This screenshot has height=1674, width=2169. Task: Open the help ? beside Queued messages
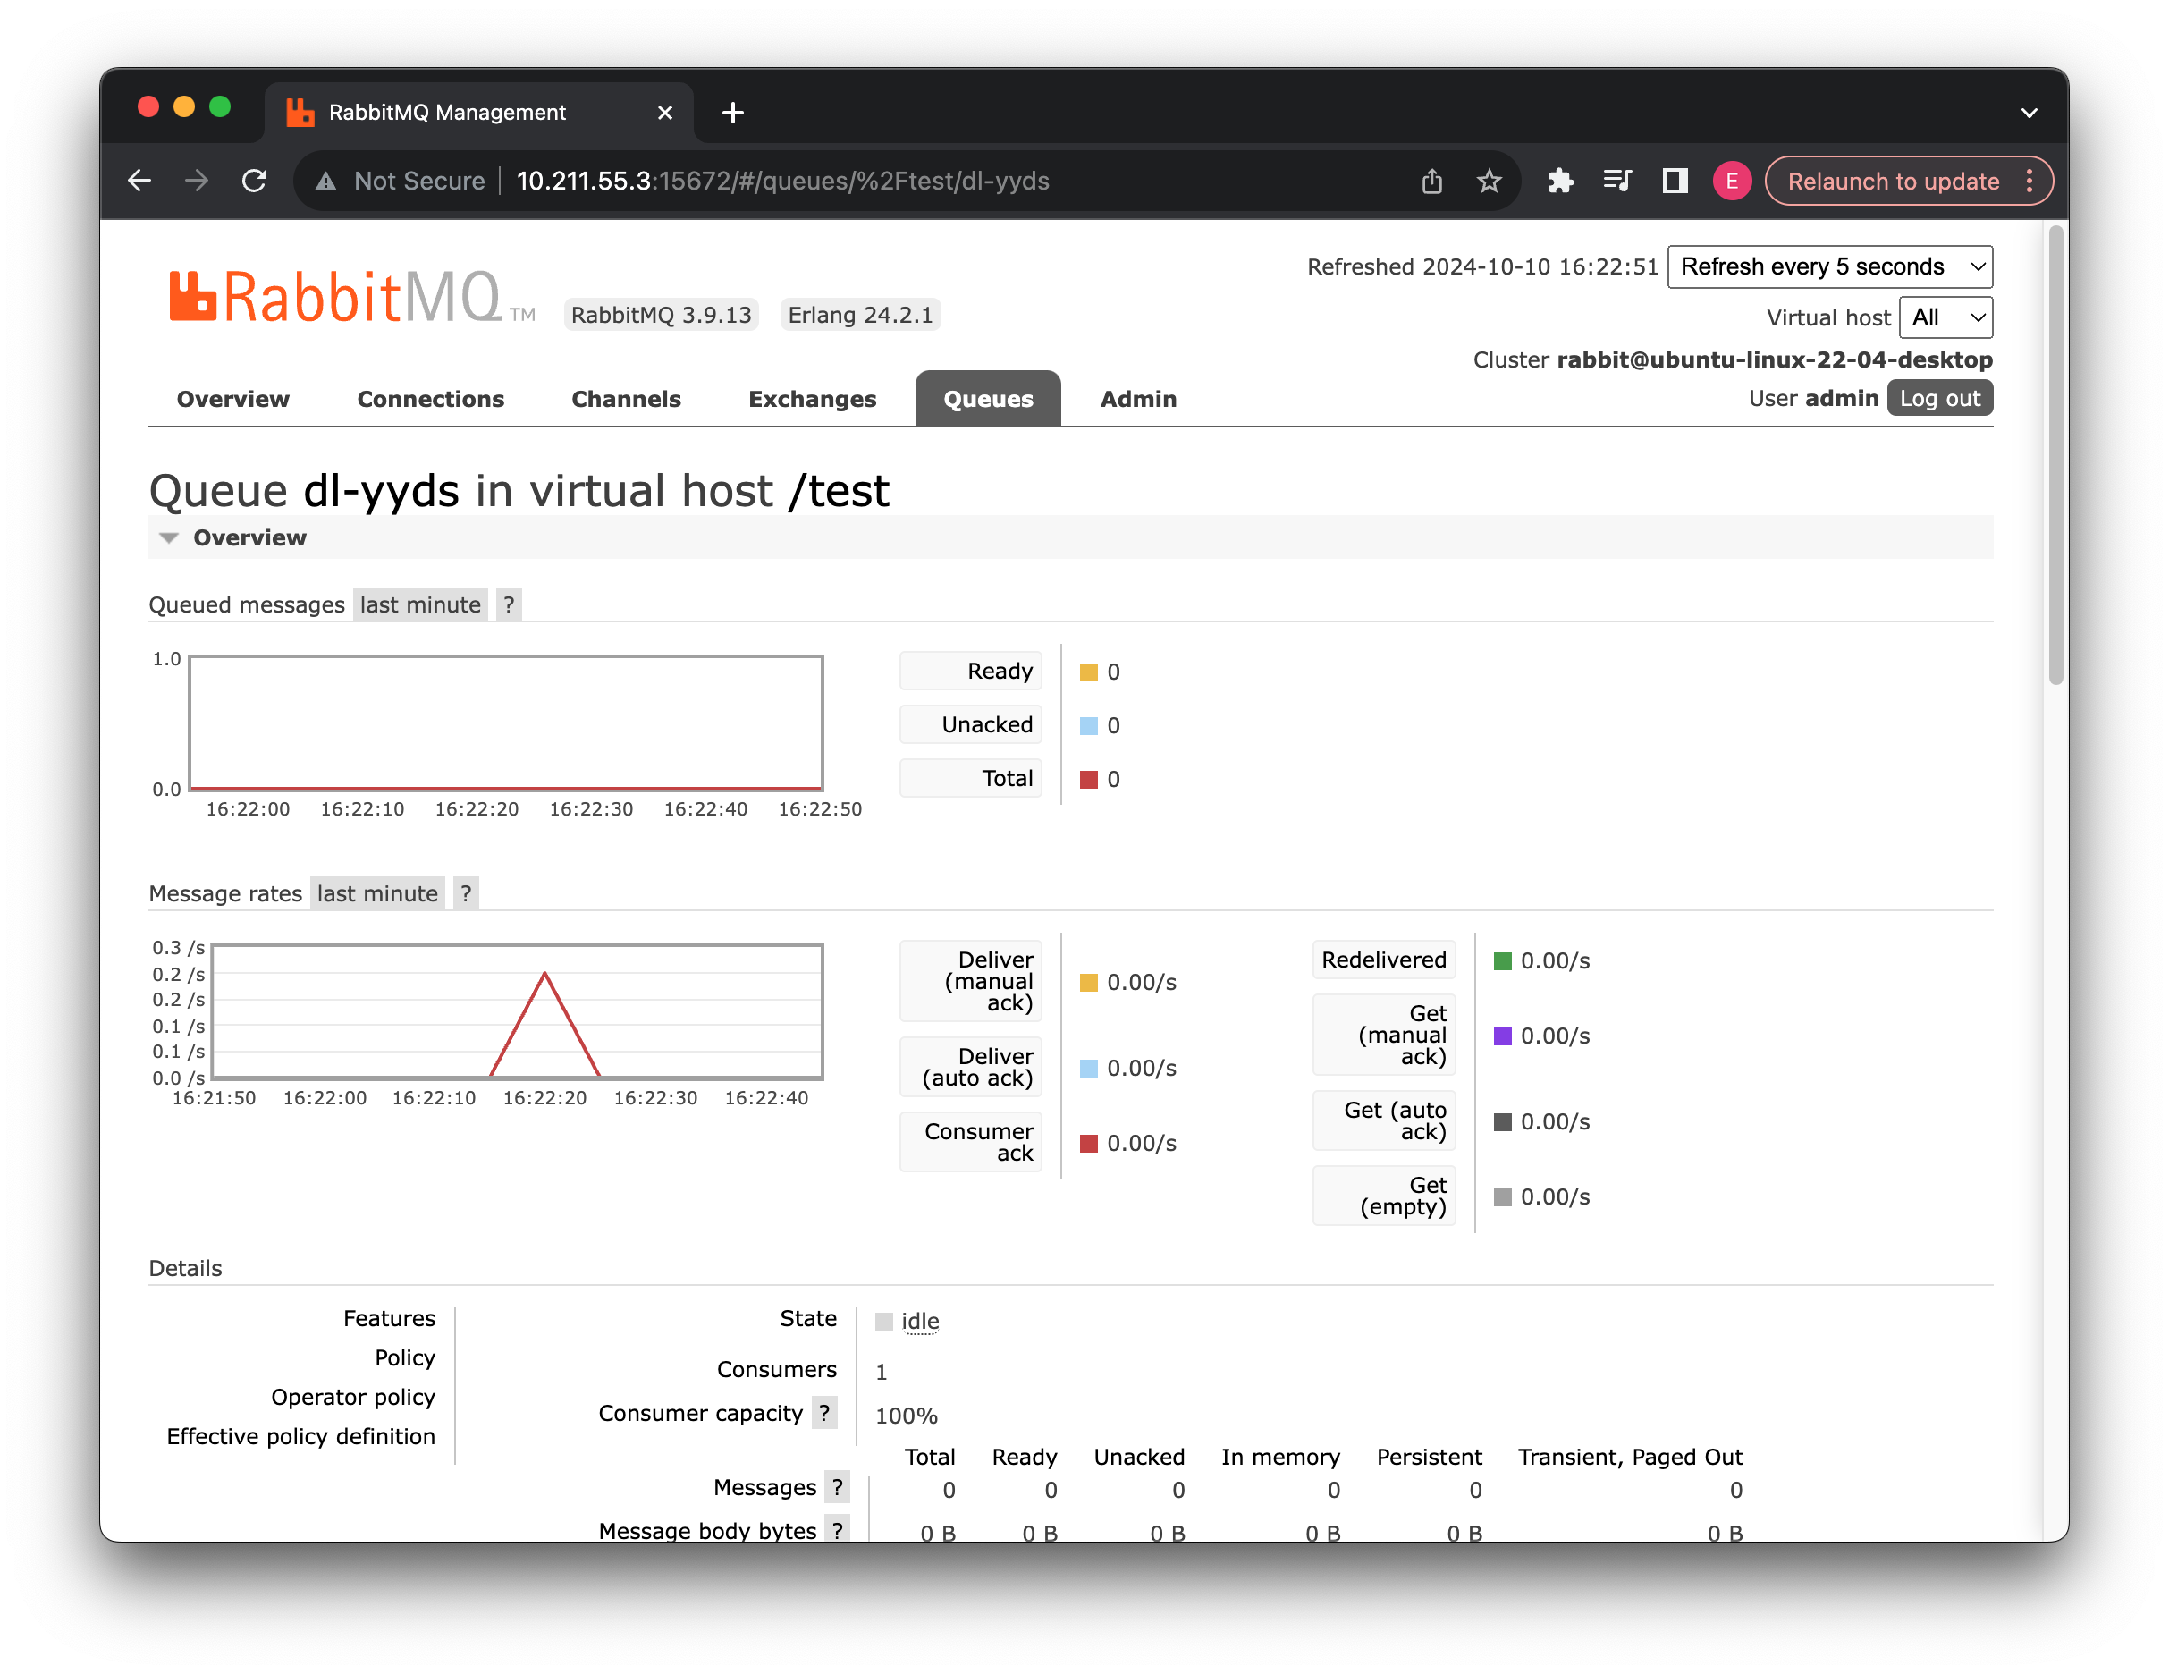(x=509, y=604)
